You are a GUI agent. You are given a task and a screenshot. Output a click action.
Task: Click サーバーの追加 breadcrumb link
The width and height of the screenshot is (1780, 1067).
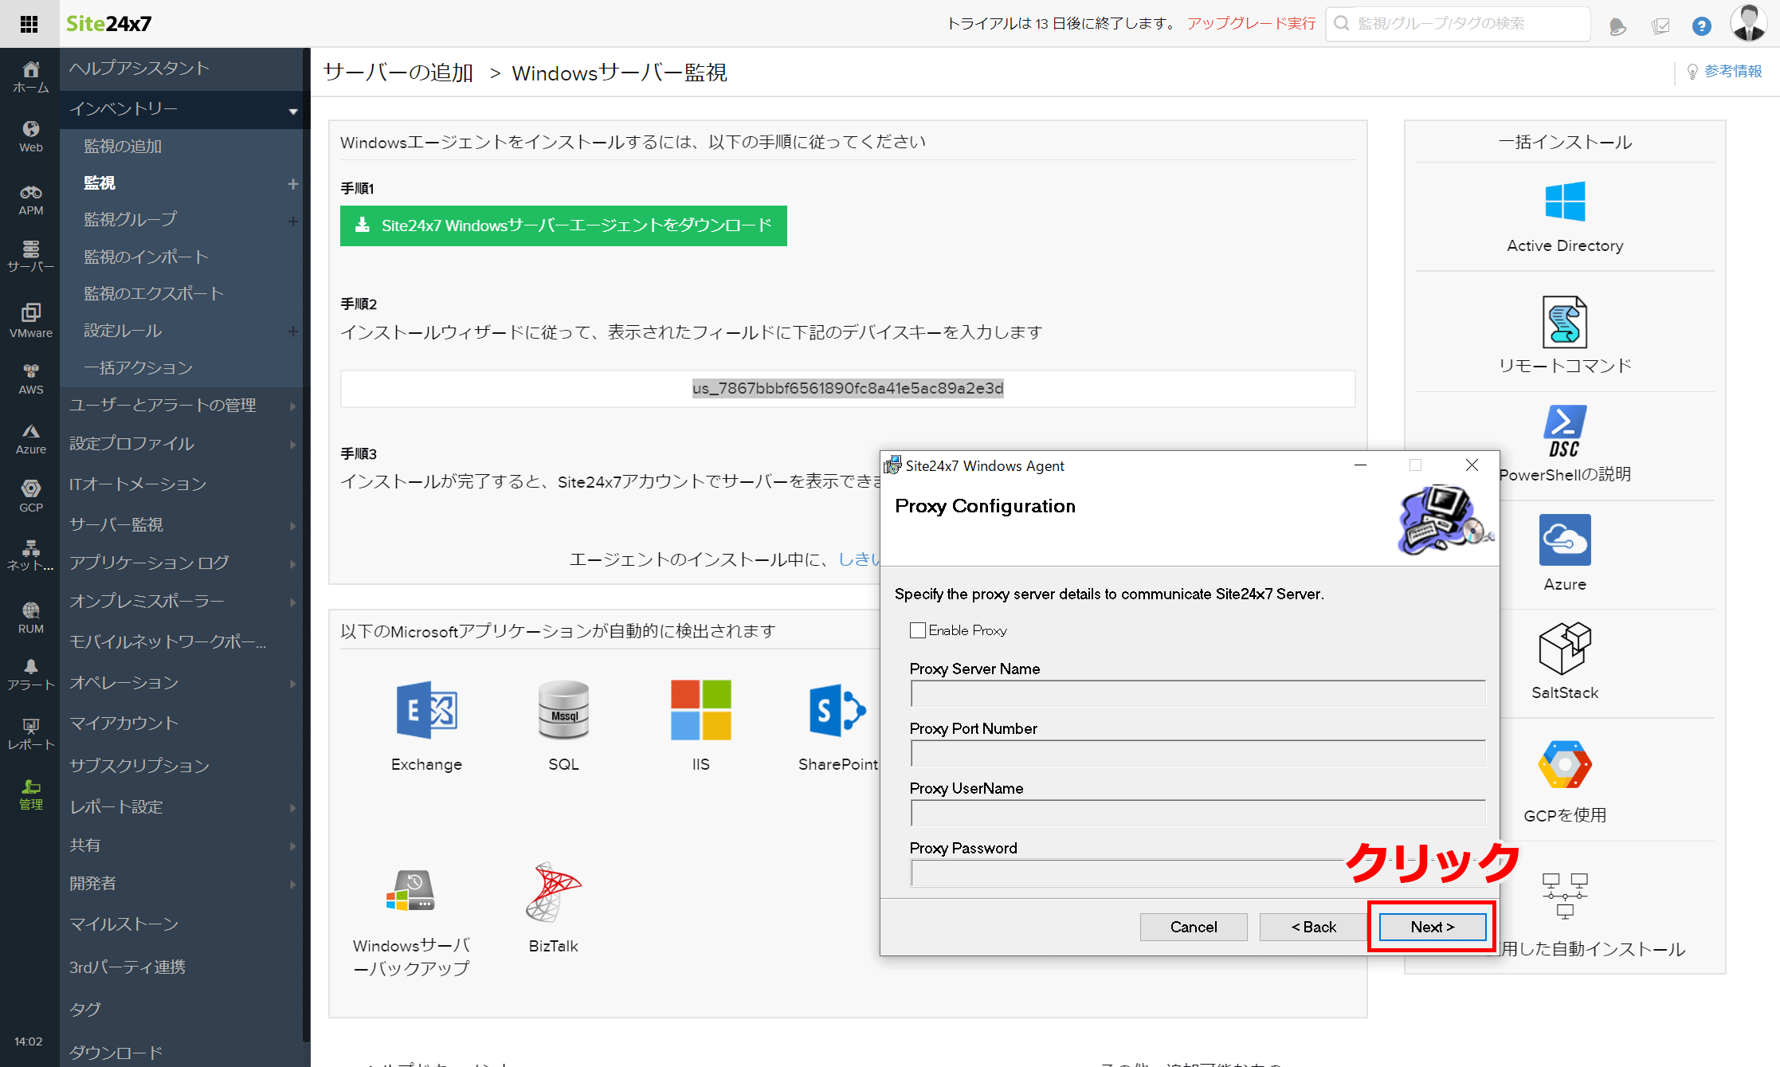click(398, 73)
